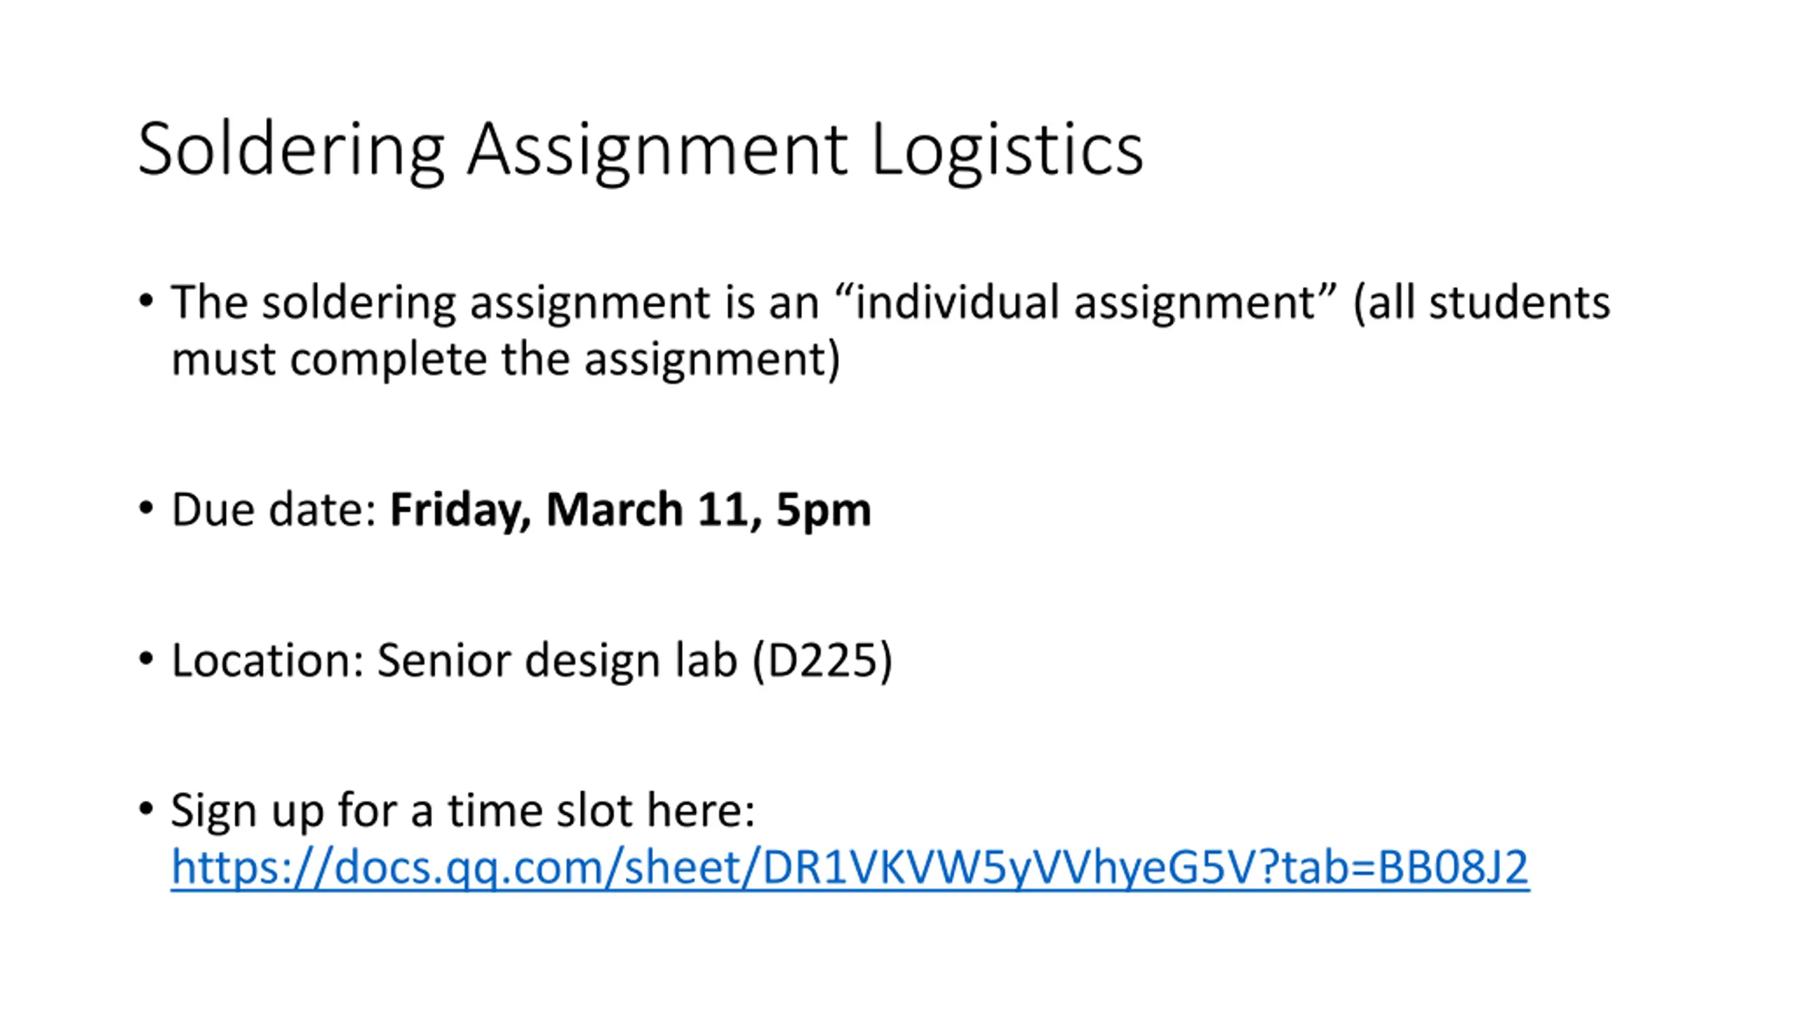Click the "Senior design lab" text

pos(557,661)
